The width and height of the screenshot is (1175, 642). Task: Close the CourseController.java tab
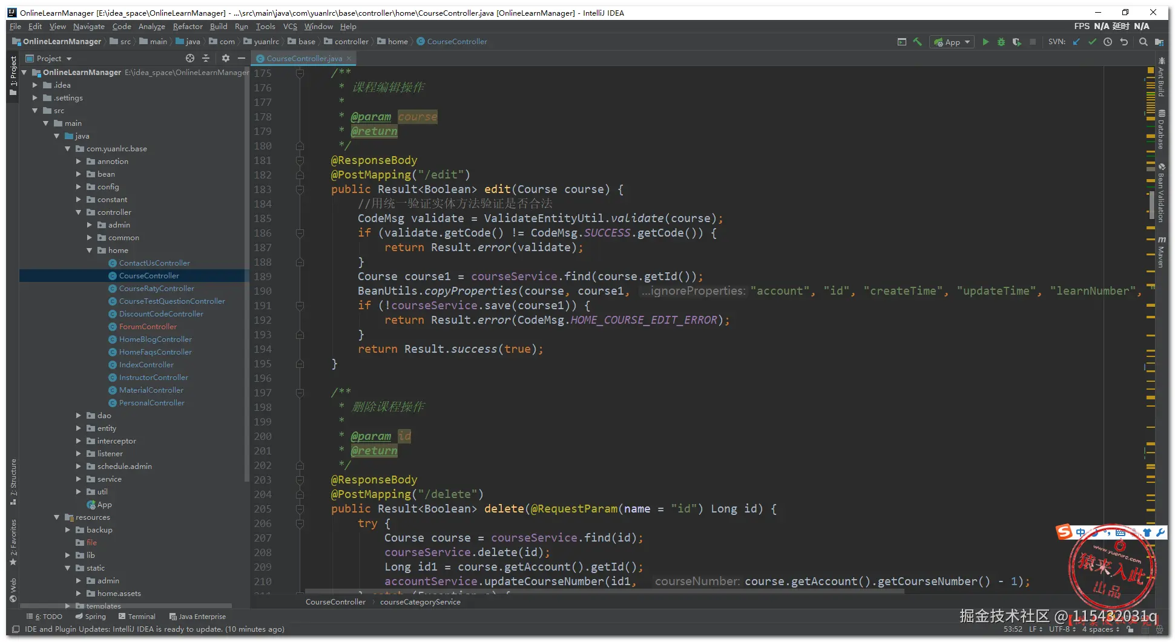pyautogui.click(x=349, y=59)
